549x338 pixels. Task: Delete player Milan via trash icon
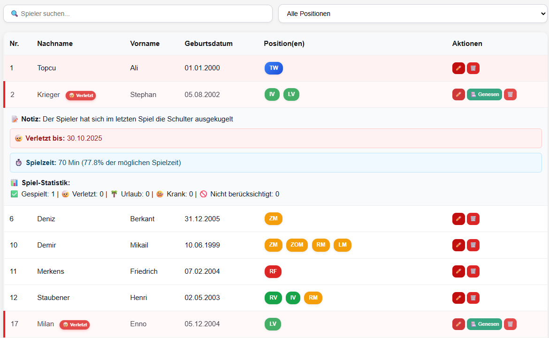[x=510, y=324]
